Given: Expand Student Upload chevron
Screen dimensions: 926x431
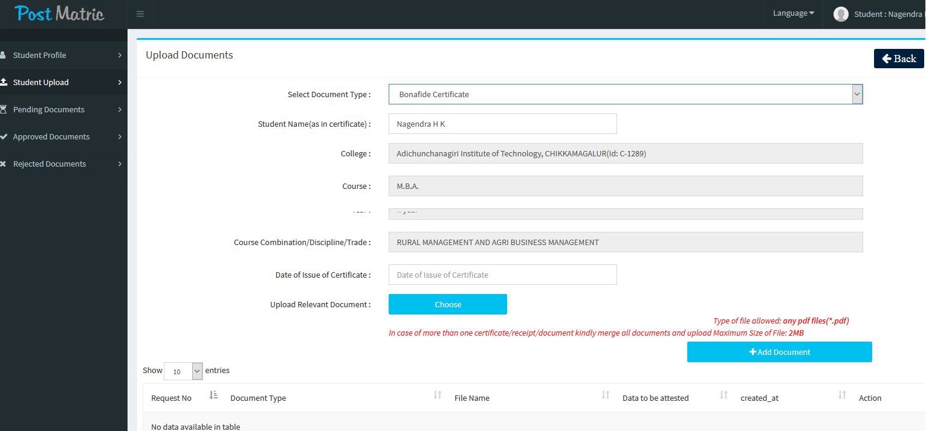Looking at the screenshot, I should pos(120,82).
